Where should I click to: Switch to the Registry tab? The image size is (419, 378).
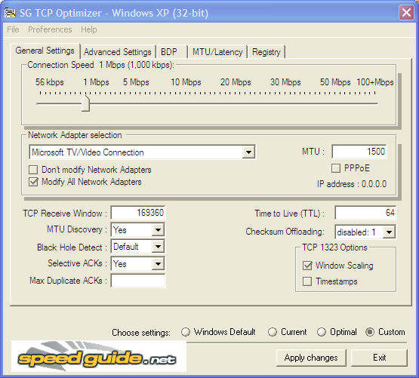[x=266, y=52]
